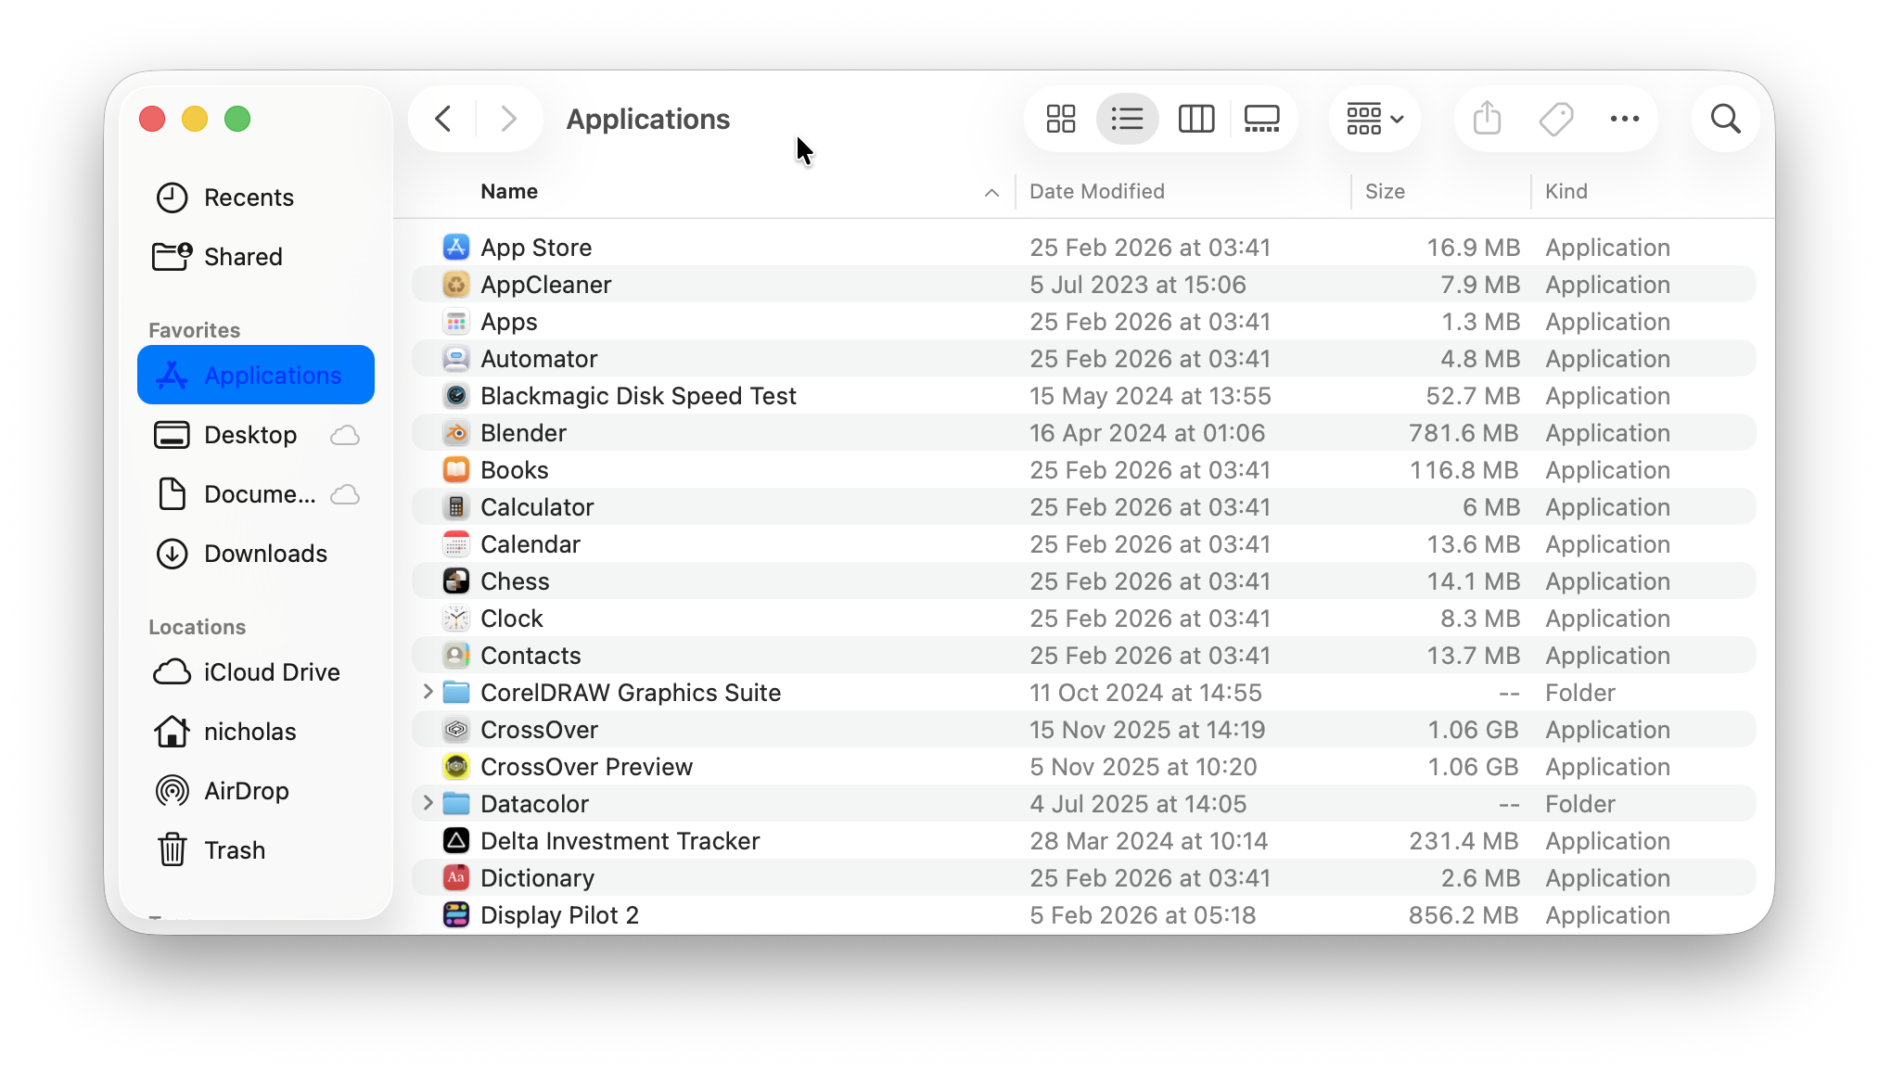Image resolution: width=1879 pixels, height=1072 pixels.
Task: Sort by the Kind column header
Action: [1566, 191]
